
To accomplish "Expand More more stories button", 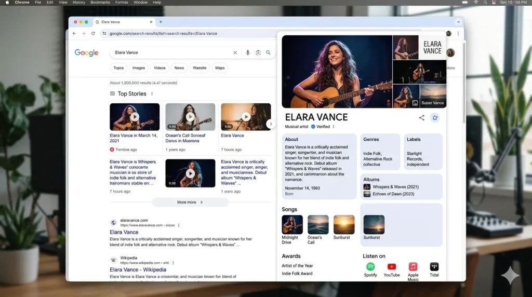I will 190,203.
